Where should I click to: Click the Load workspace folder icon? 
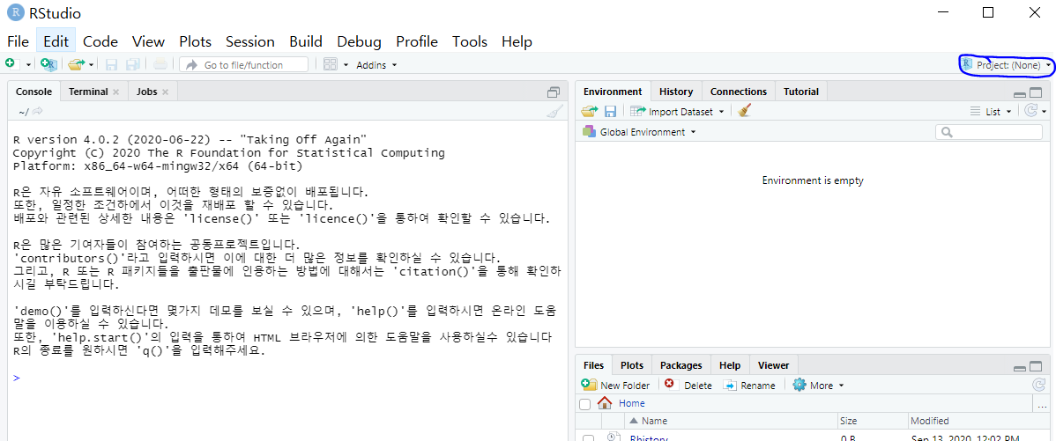pyautogui.click(x=590, y=112)
